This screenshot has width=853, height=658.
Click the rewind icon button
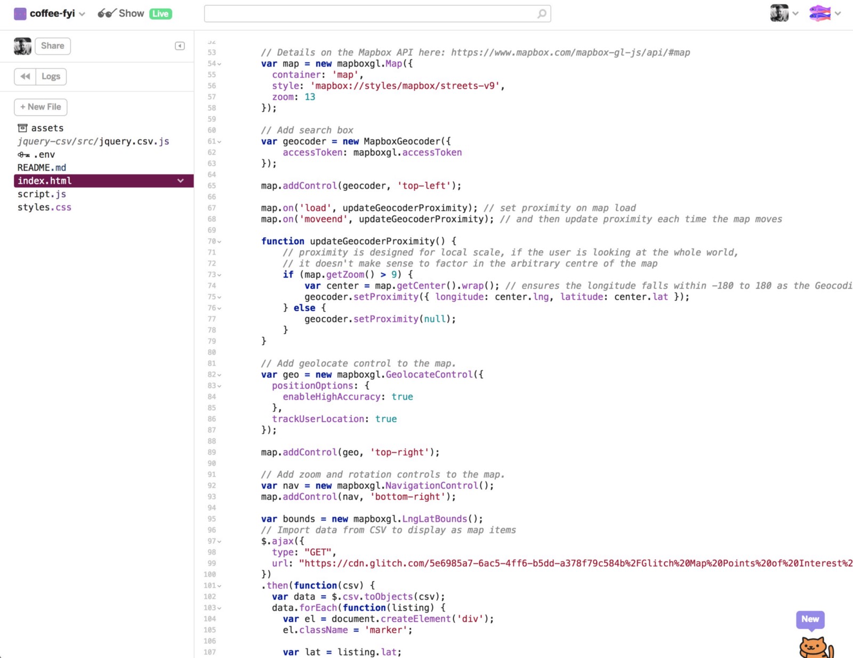click(25, 76)
